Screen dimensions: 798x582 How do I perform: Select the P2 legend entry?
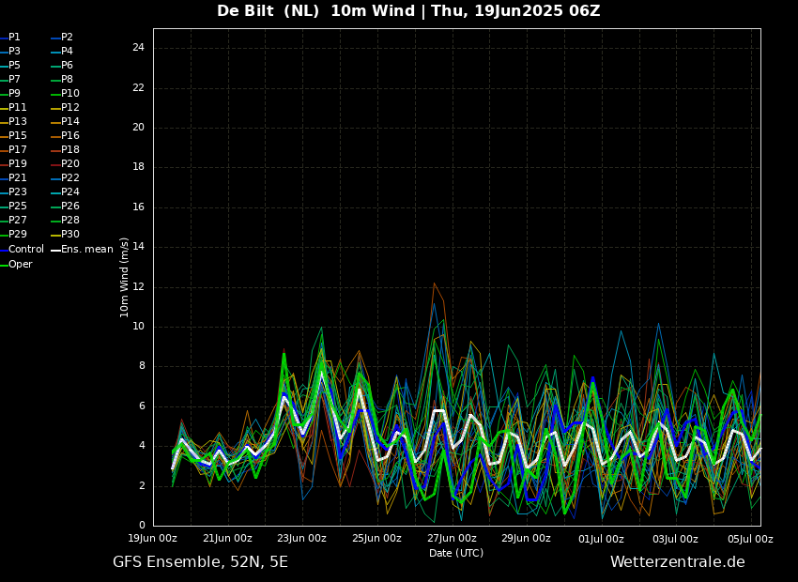point(67,38)
